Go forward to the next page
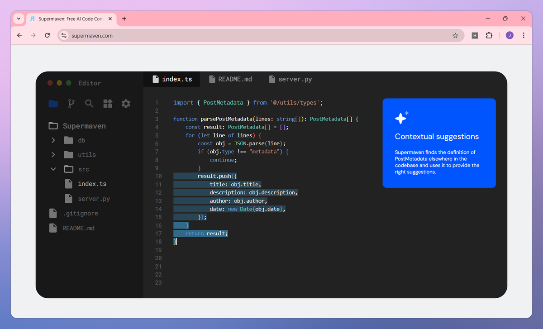The width and height of the screenshot is (543, 329). [x=33, y=35]
